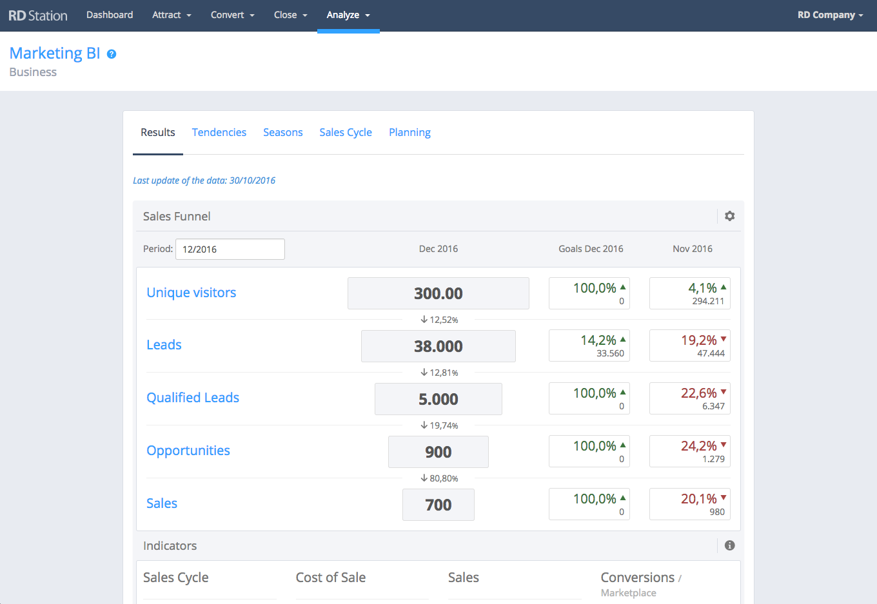The height and width of the screenshot is (604, 877).
Task: Open the Sales Cycle tab
Action: [x=346, y=132]
